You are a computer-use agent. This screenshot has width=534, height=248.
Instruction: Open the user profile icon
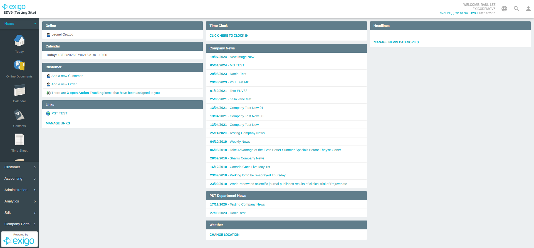click(528, 9)
